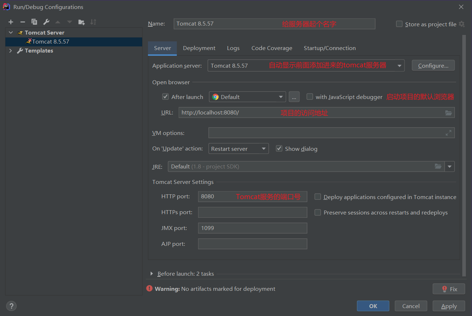This screenshot has width=472, height=316.
Task: Open Store as project file gear settings
Action: tap(462, 24)
